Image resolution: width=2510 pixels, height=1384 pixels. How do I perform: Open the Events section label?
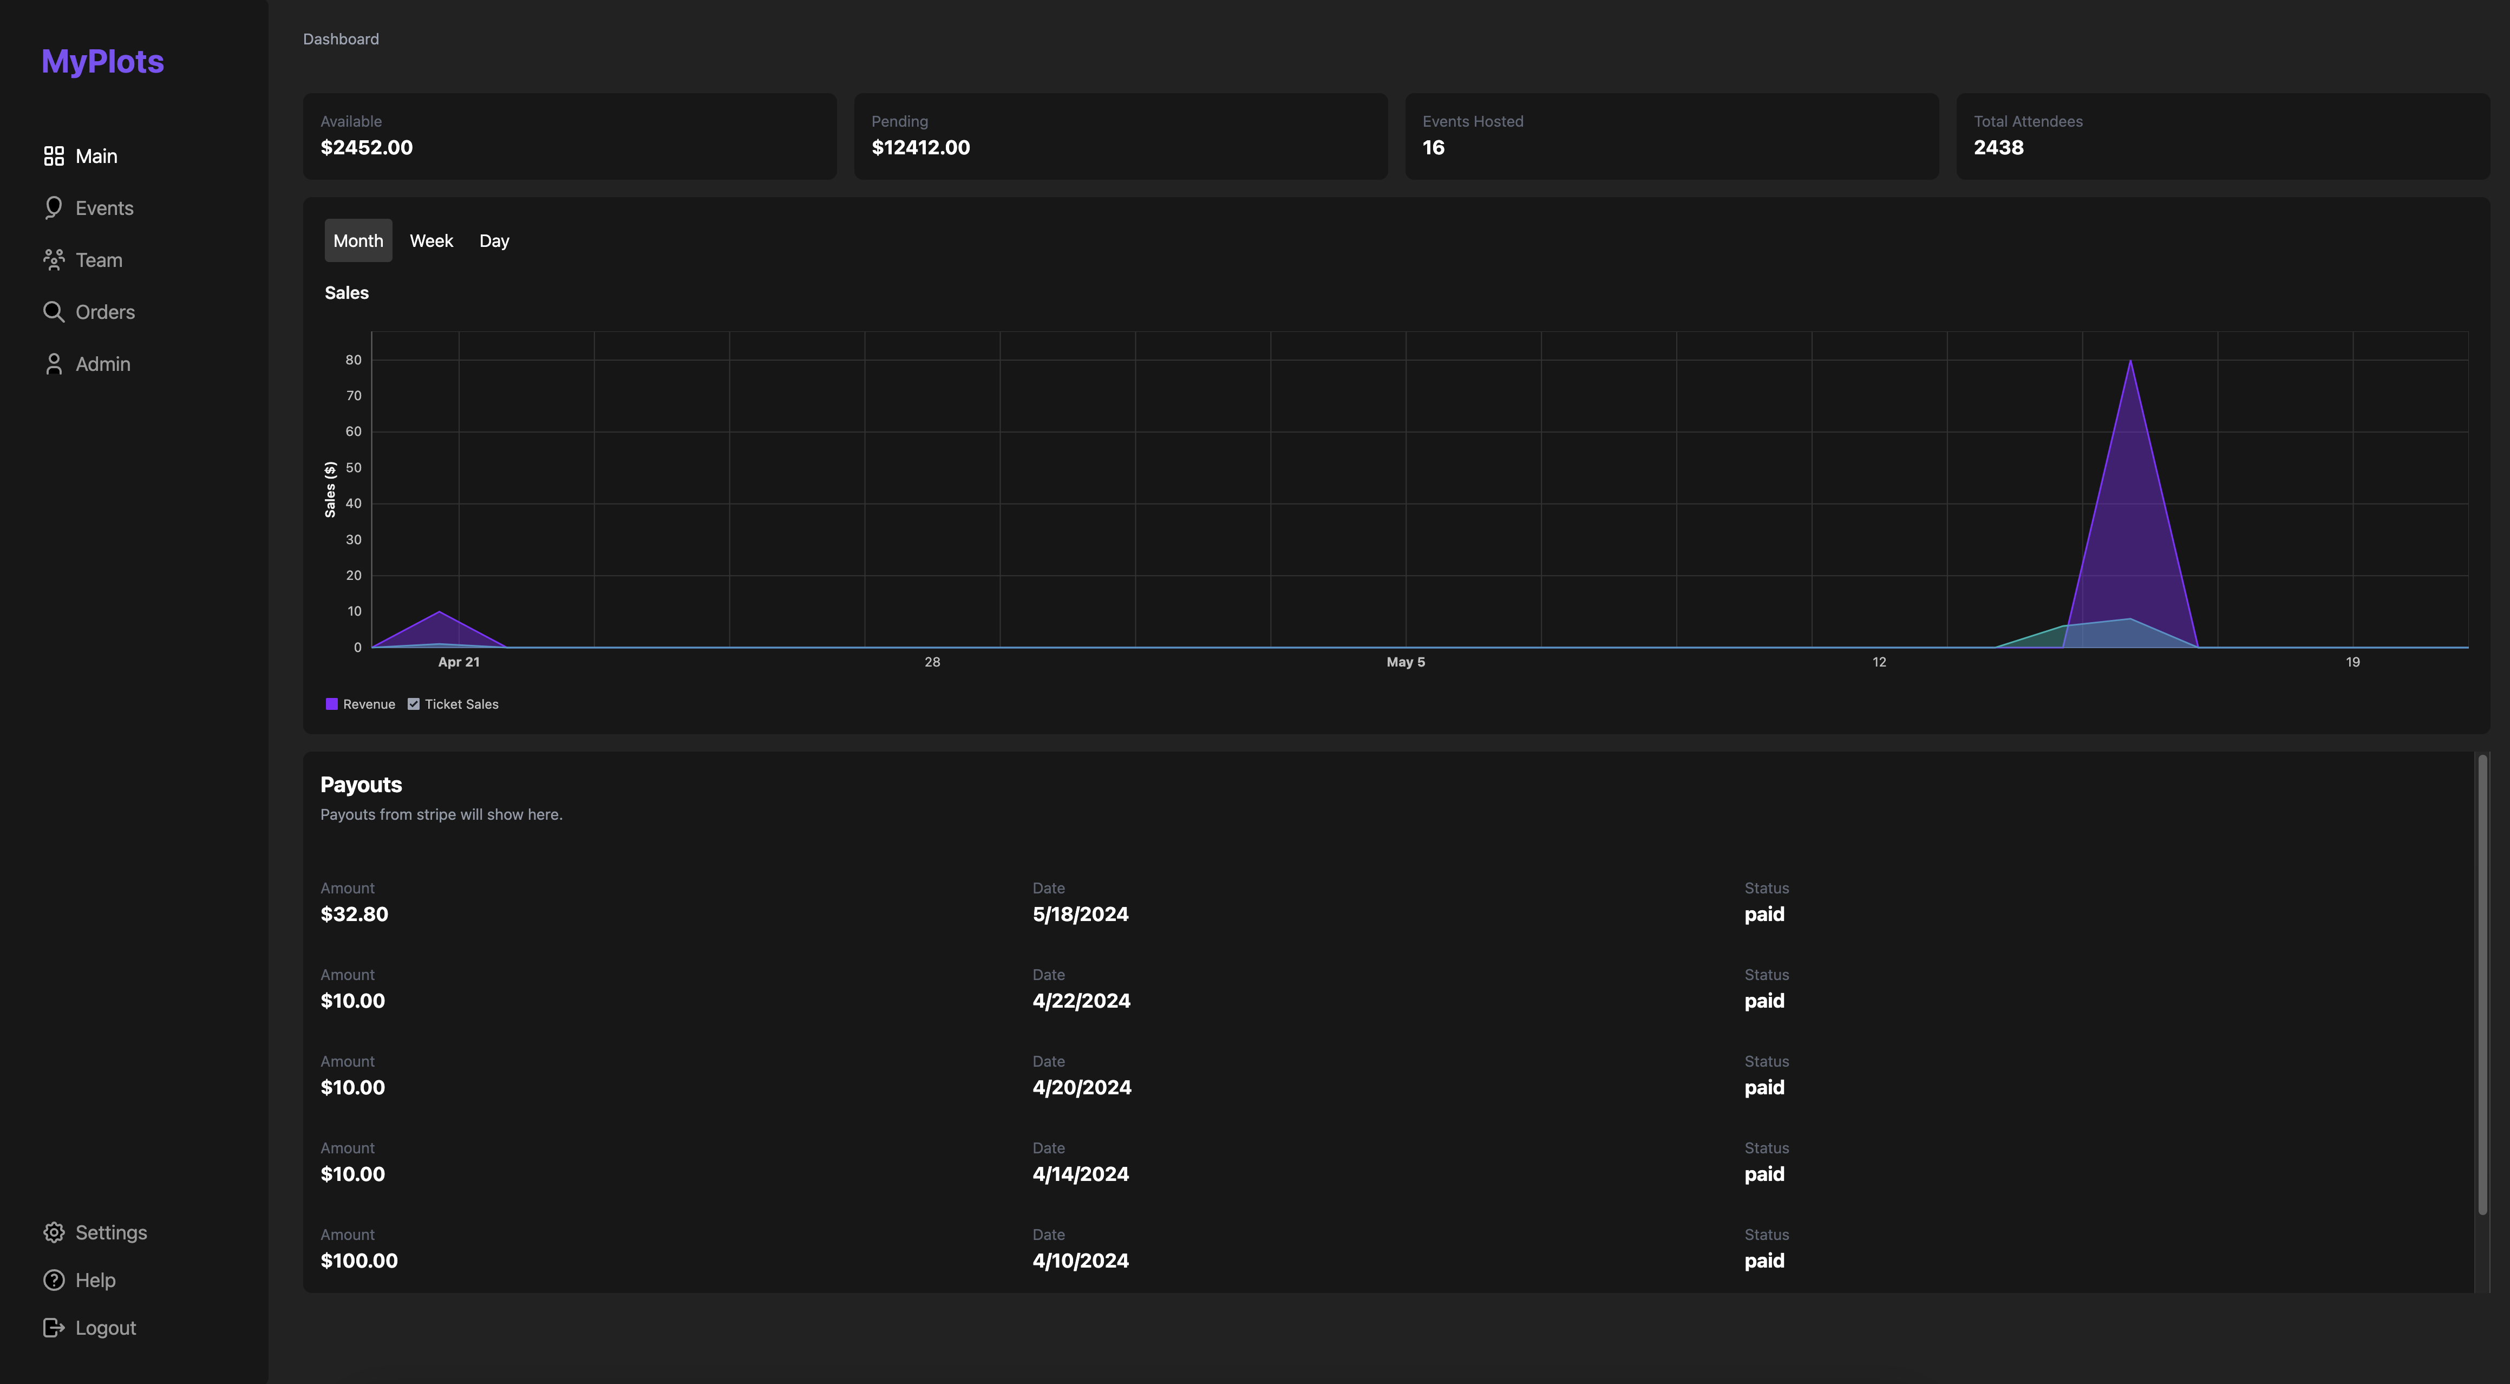[104, 207]
